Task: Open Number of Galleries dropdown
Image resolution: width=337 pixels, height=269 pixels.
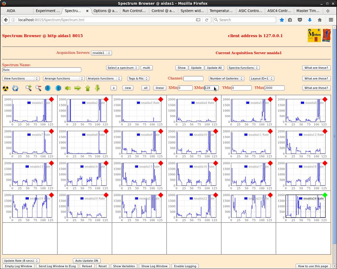Action: click(x=226, y=78)
